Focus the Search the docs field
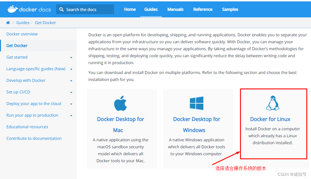 click(x=85, y=9)
